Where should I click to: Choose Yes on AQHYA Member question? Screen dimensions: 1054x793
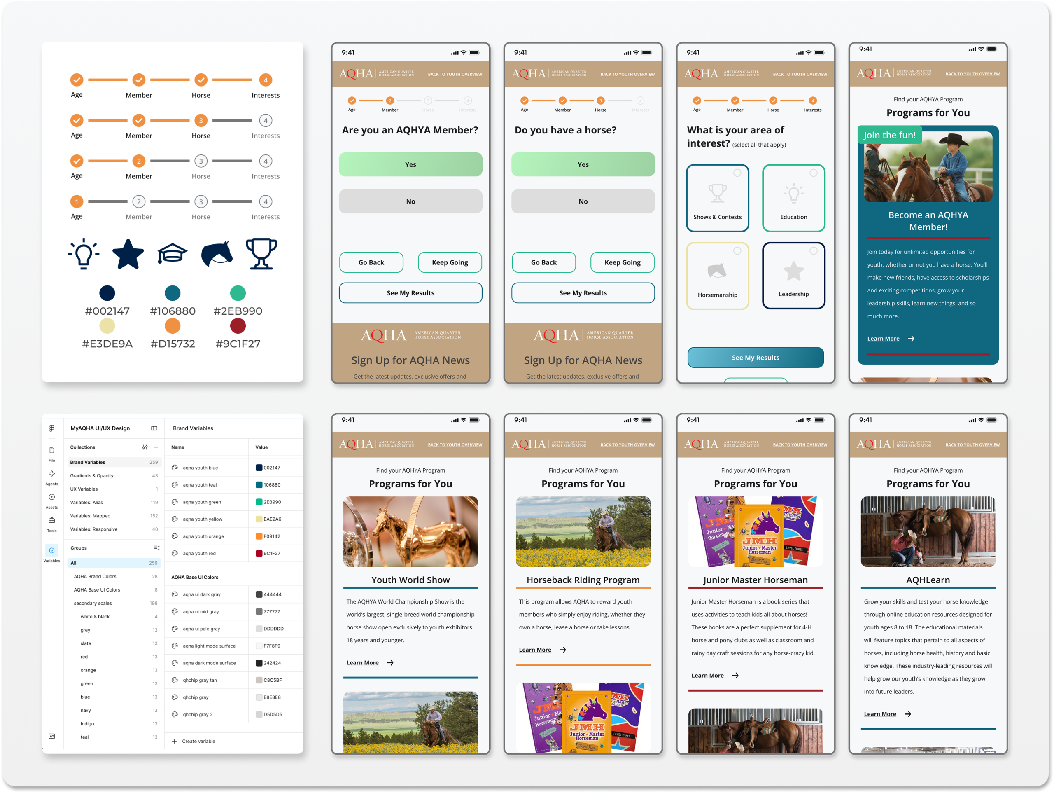click(x=410, y=164)
